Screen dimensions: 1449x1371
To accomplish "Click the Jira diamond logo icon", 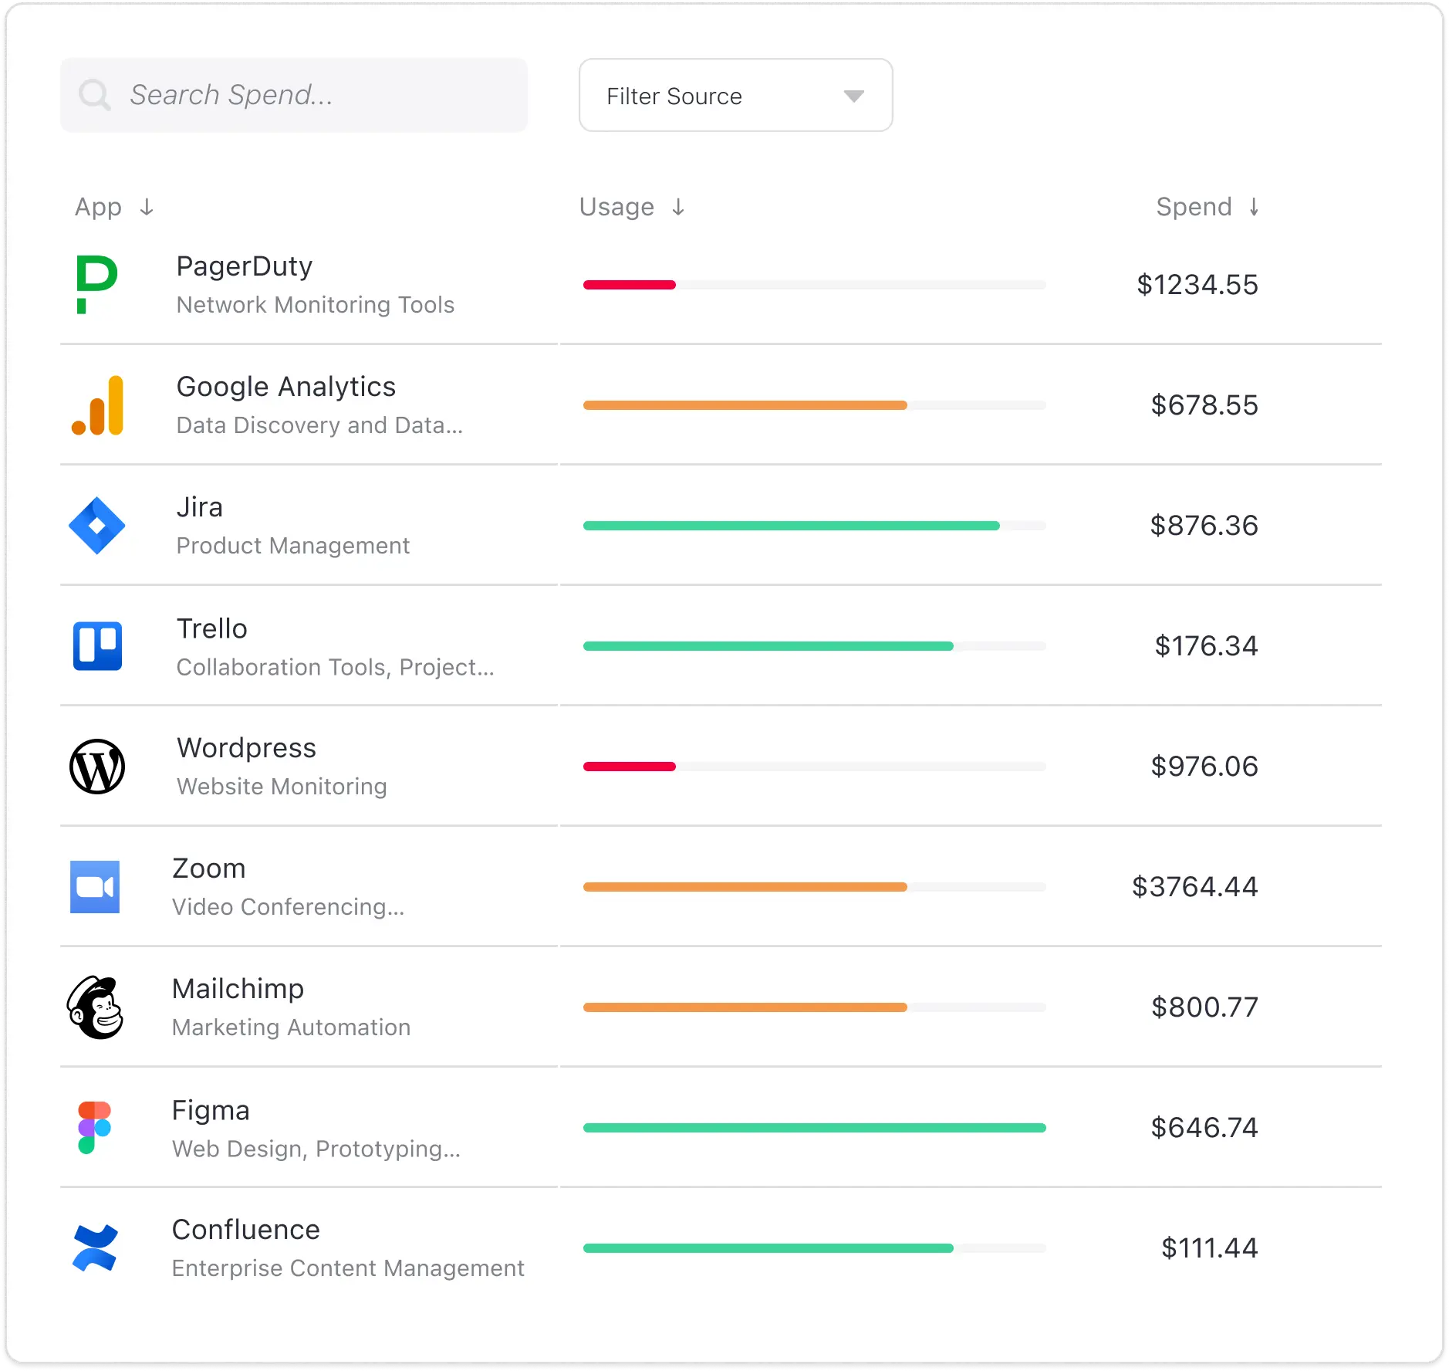I will (x=97, y=526).
